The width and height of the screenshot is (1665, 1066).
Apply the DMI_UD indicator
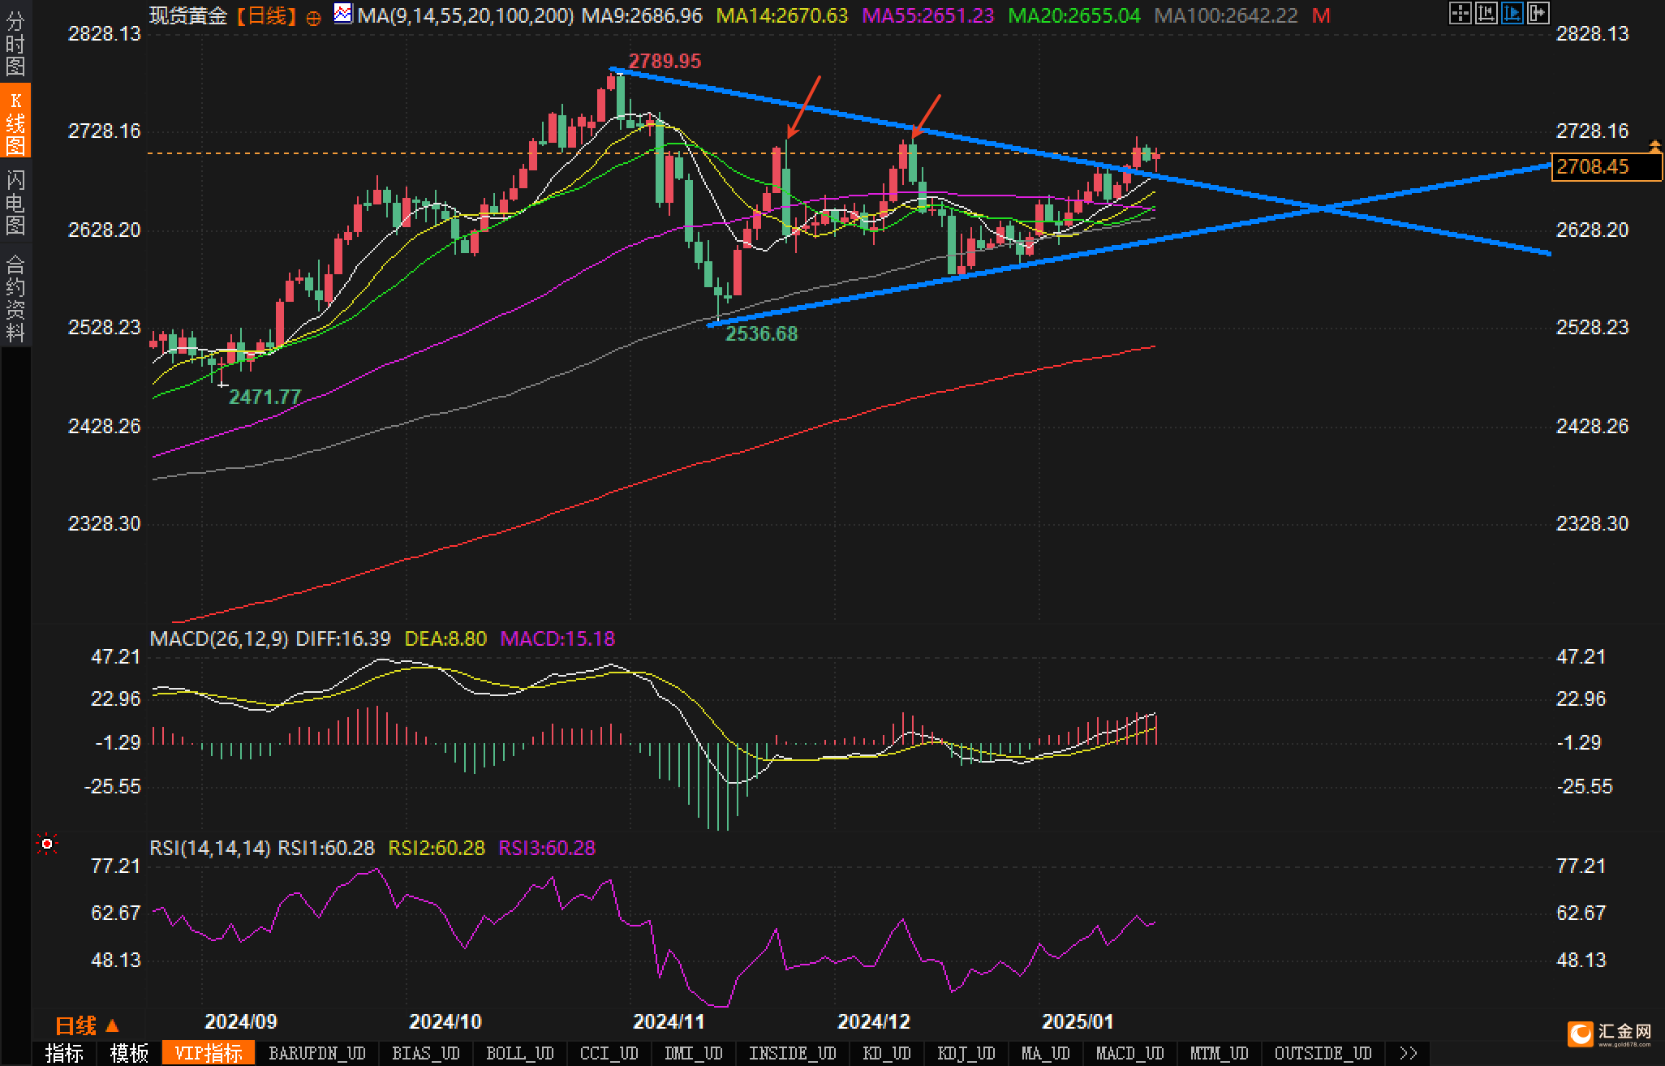click(693, 1053)
